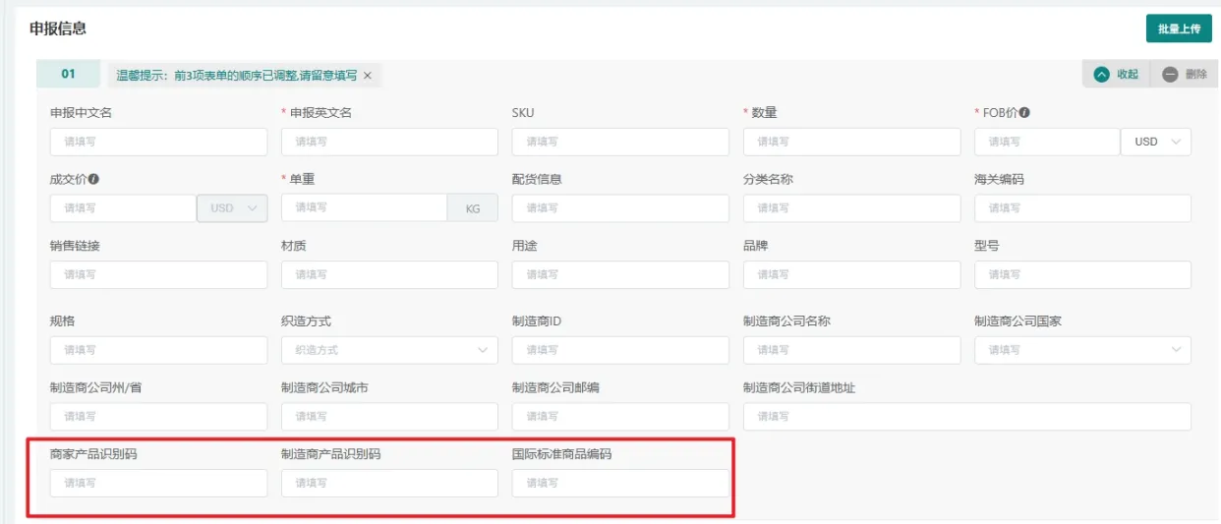Focus the 品牌 input field
Image resolution: width=1221 pixels, height=524 pixels.
pos(851,275)
